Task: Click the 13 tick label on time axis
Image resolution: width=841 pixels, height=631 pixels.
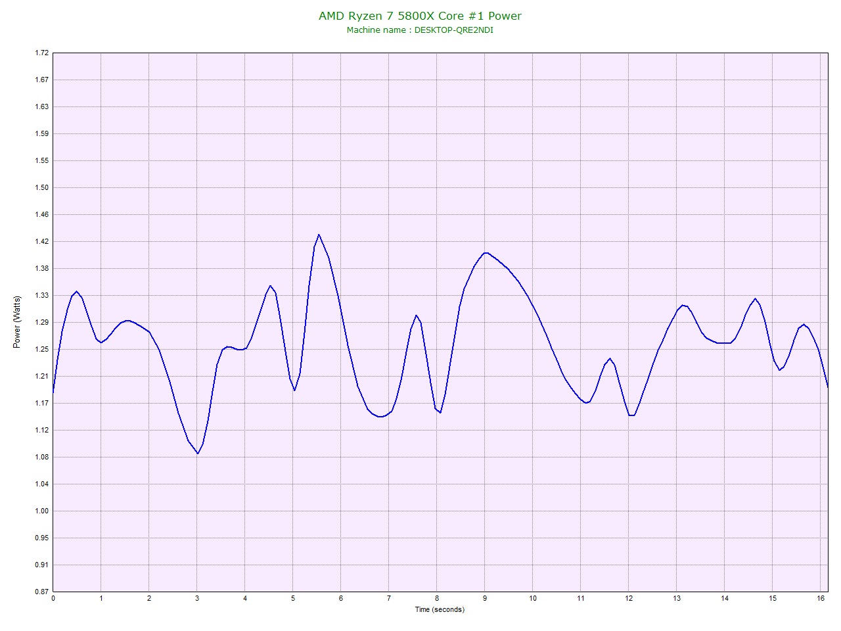Action: coord(677,599)
